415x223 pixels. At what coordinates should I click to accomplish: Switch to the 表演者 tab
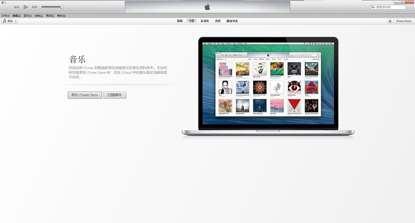(x=204, y=21)
